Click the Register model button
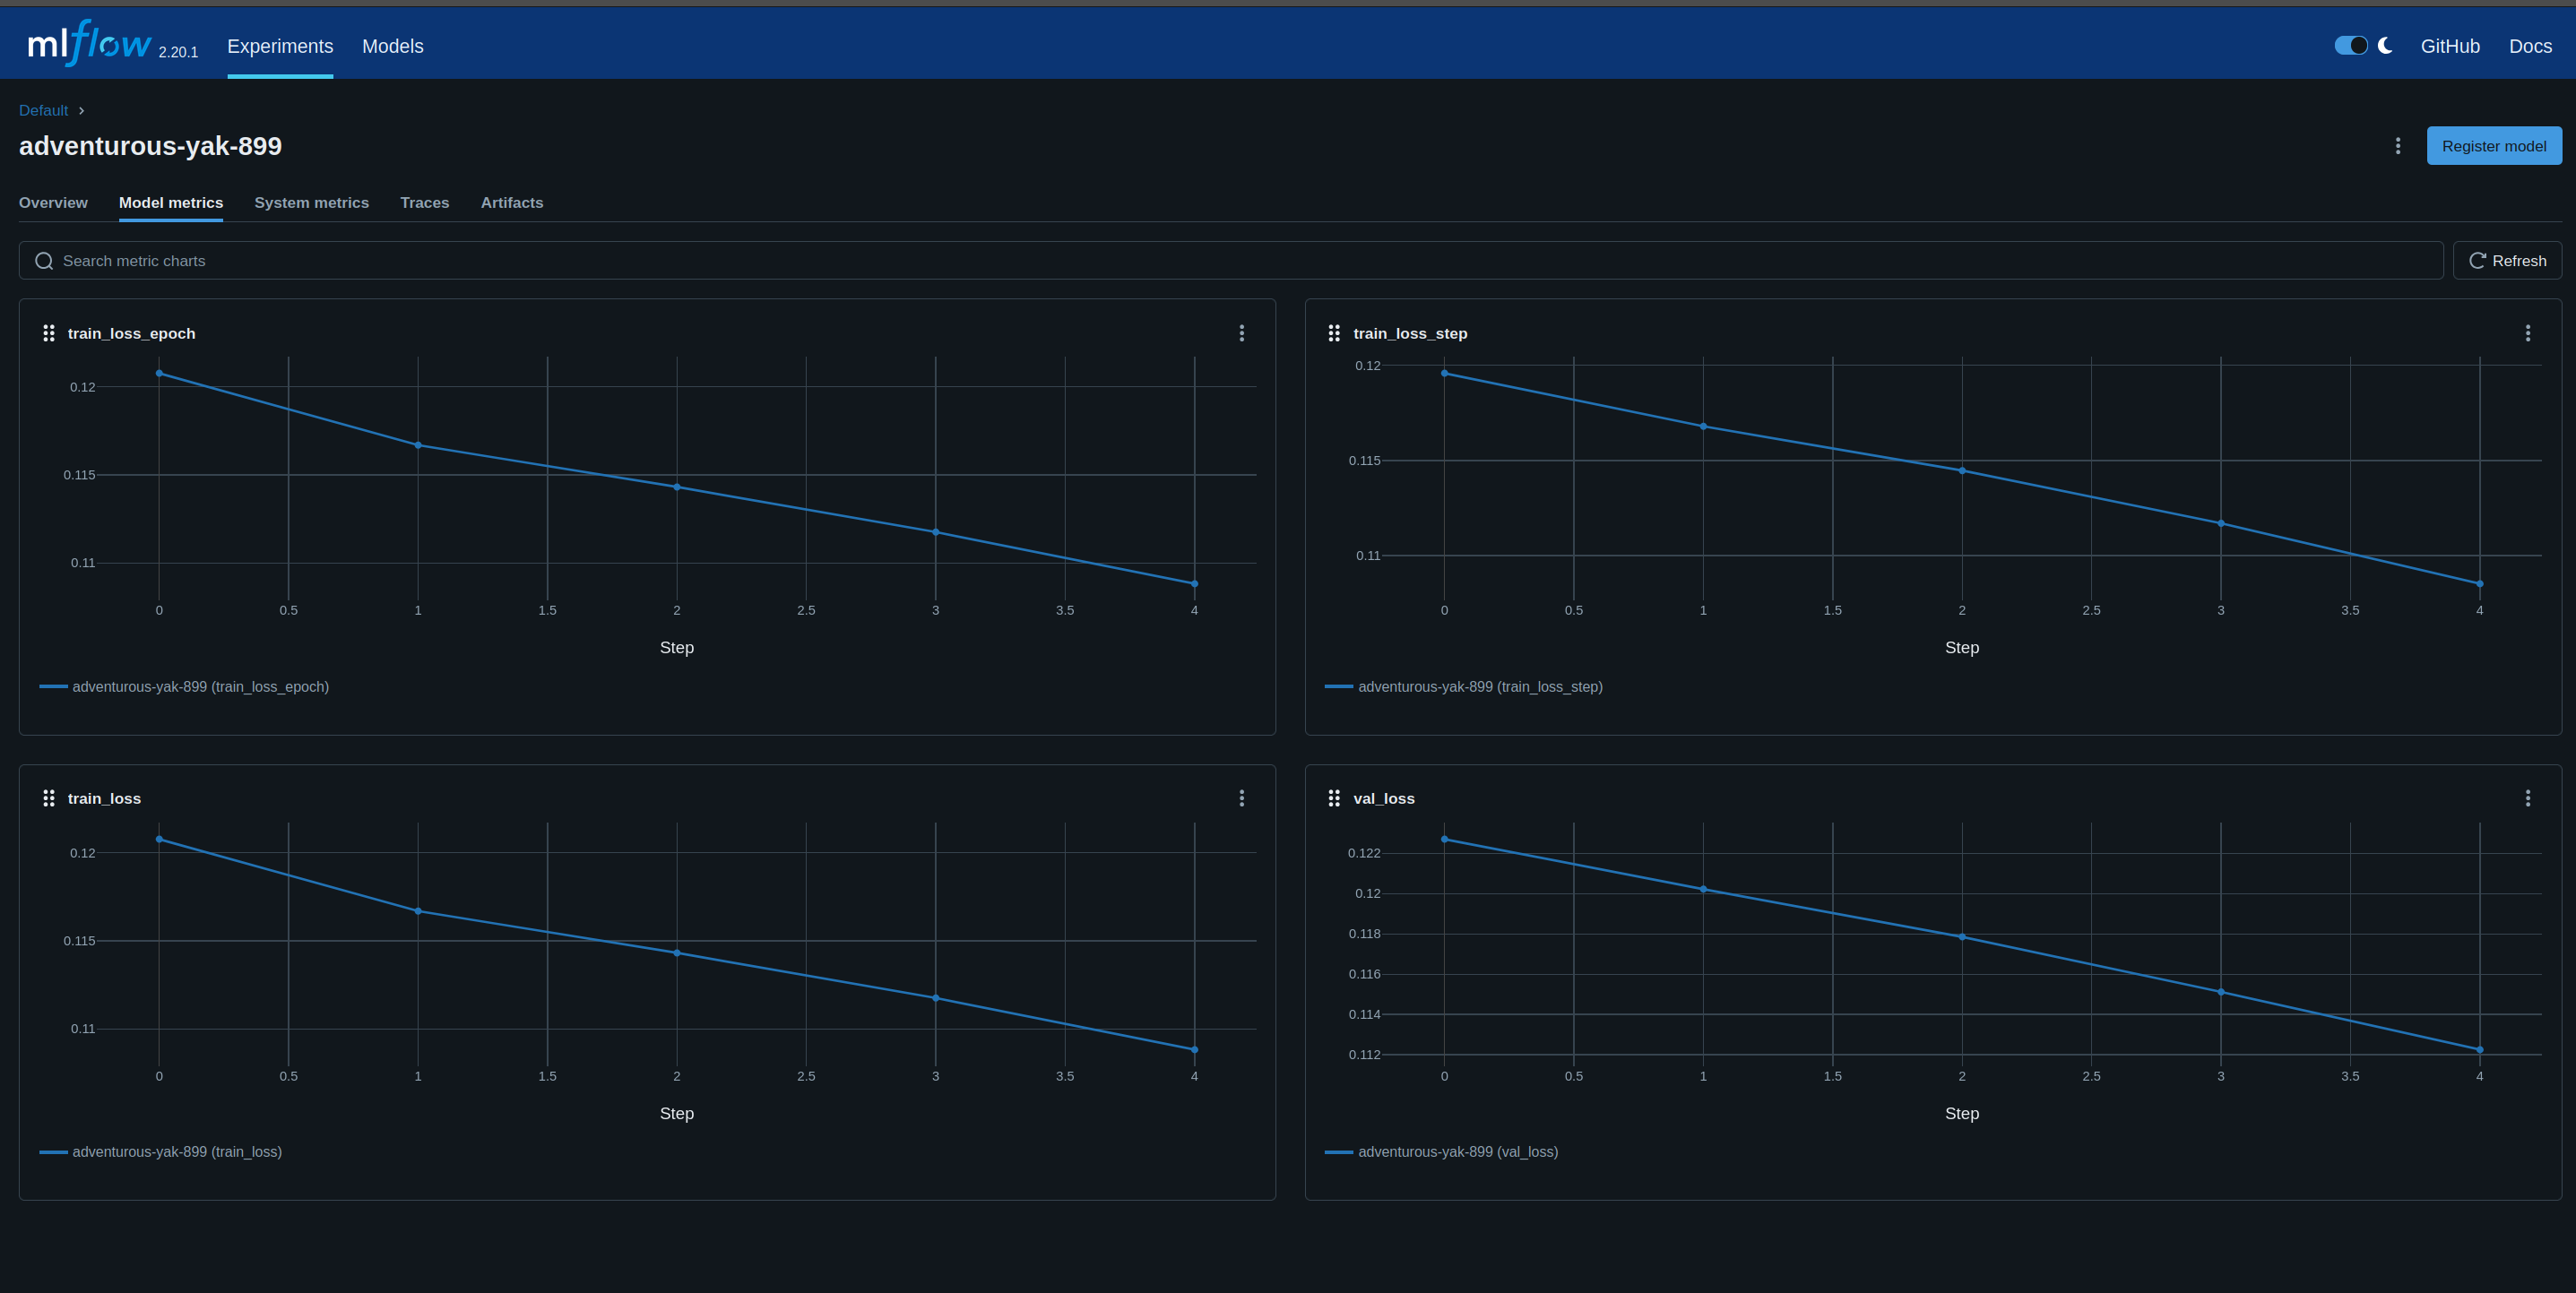This screenshot has width=2576, height=1293. click(x=2494, y=146)
